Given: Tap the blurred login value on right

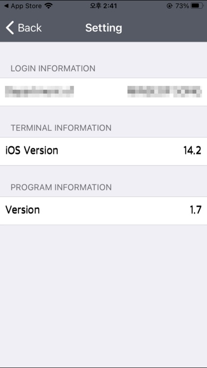Looking at the screenshot, I should click(164, 92).
